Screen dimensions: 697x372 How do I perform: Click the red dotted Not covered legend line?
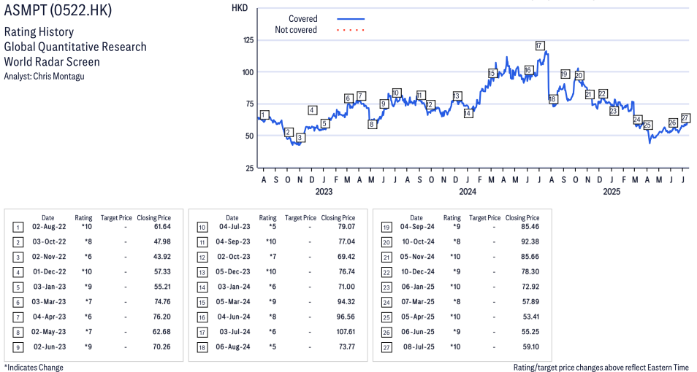(351, 30)
